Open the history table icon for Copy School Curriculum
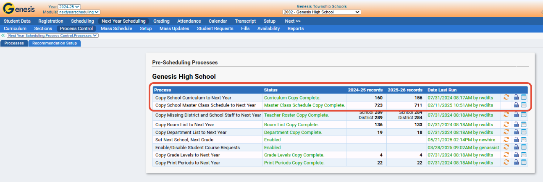This screenshot has width=543, height=182. point(523,97)
